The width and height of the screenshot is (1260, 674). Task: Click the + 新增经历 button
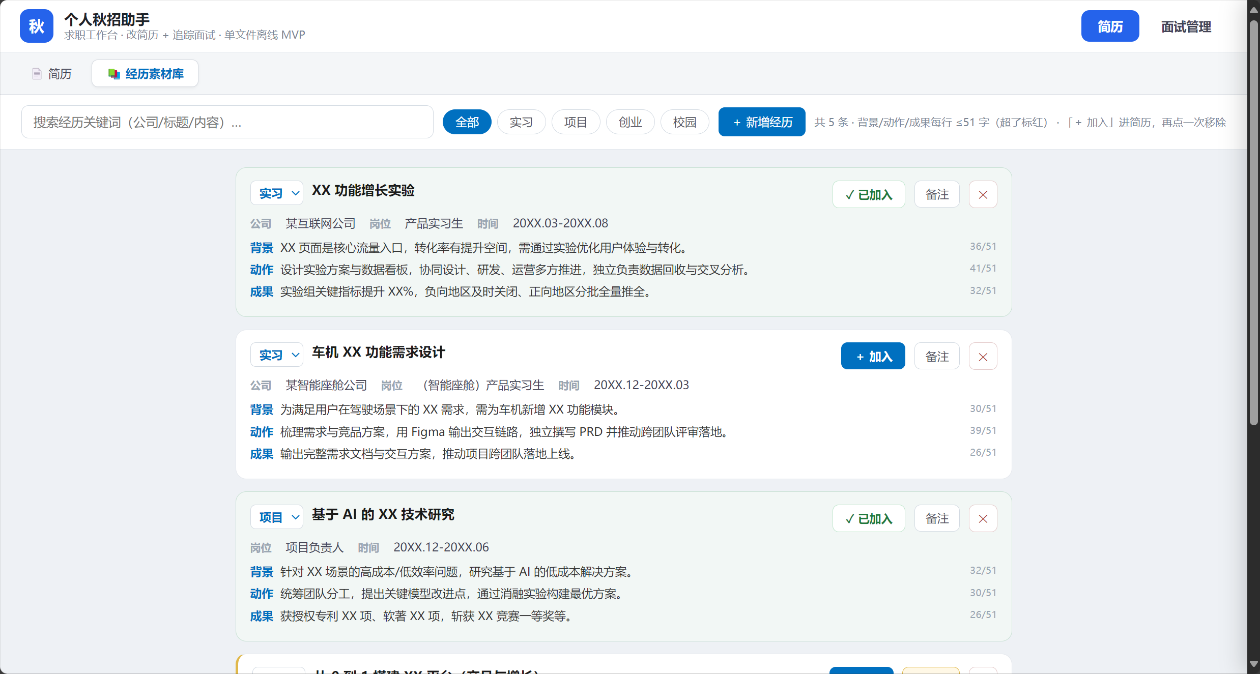762,122
